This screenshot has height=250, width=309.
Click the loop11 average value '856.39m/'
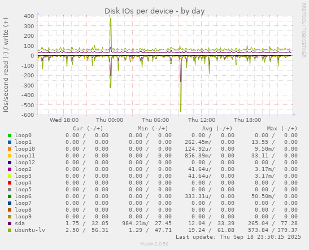[198, 156]
